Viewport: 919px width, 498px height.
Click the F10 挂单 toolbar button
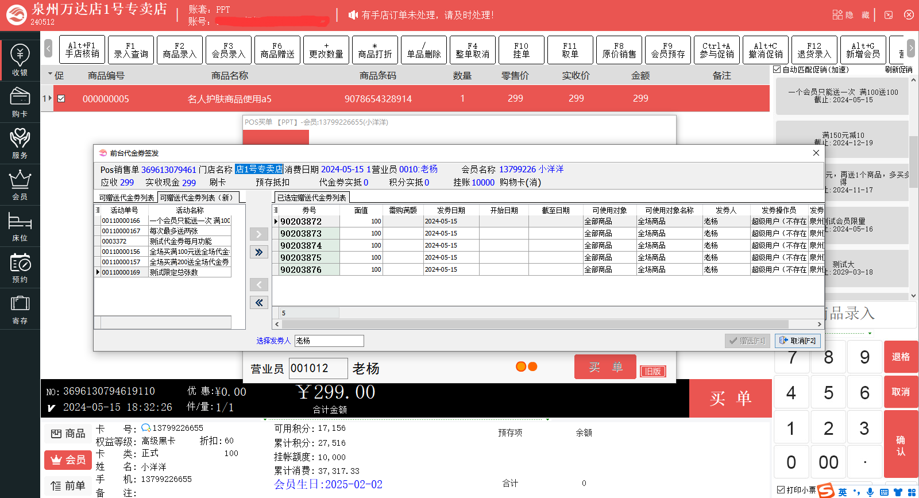[521, 50]
